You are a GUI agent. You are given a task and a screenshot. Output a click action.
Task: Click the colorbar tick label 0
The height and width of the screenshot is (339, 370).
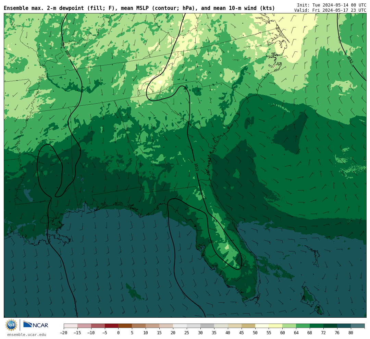click(119, 333)
